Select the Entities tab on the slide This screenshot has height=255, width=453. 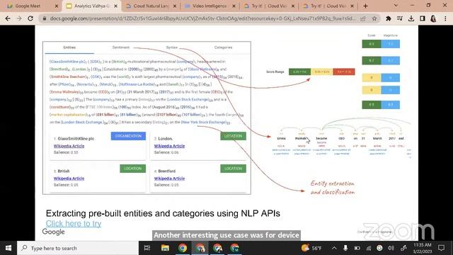69,47
